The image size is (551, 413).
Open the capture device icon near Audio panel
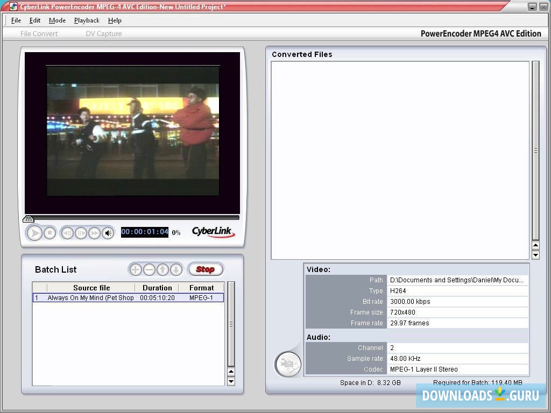point(288,364)
